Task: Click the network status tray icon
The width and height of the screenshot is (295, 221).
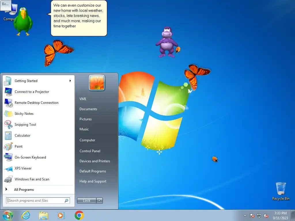Action: [x=259, y=216]
